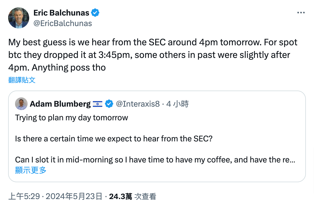The height and width of the screenshot is (208, 314).
Task: Click Eric Balchunas's blue verified badge
Action: pyautogui.click(x=95, y=13)
